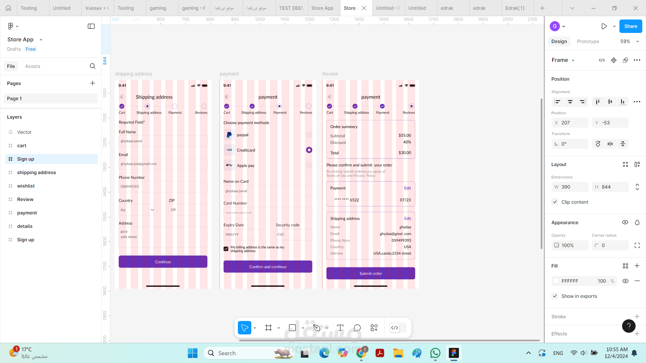646x363 pixels.
Task: Uncheck the Clip content checkbox
Action: tap(555, 202)
